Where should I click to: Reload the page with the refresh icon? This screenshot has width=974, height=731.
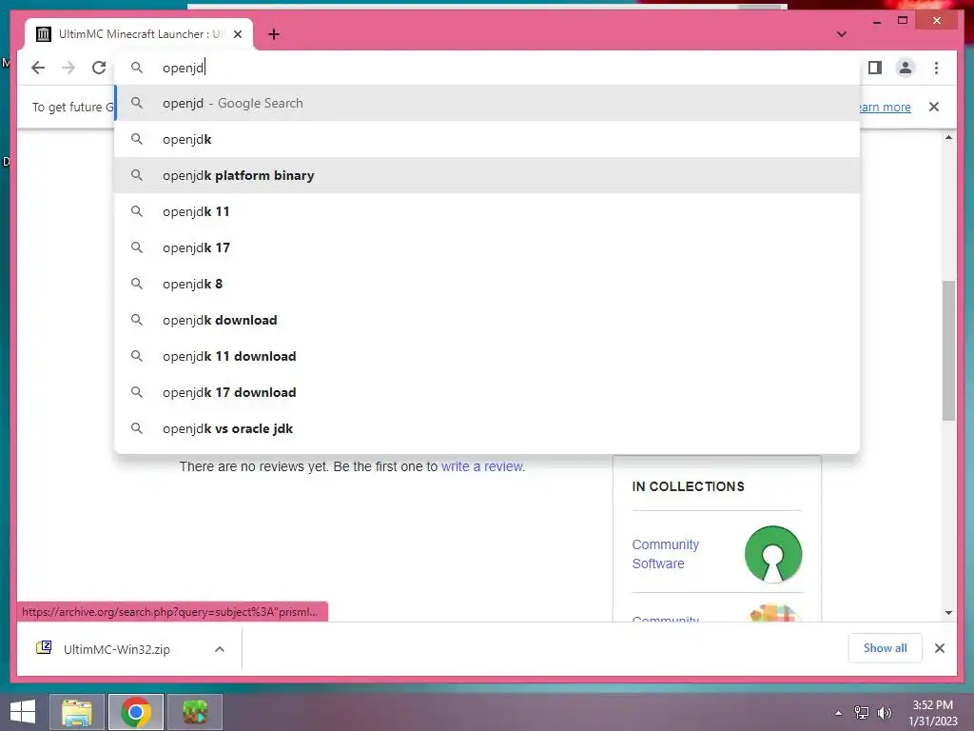click(x=99, y=68)
